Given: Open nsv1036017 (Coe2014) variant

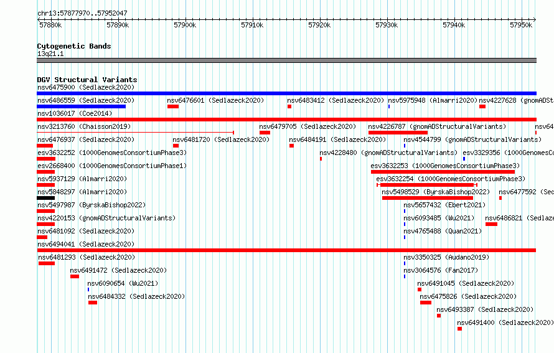Looking at the screenshot, I should coord(75,113).
